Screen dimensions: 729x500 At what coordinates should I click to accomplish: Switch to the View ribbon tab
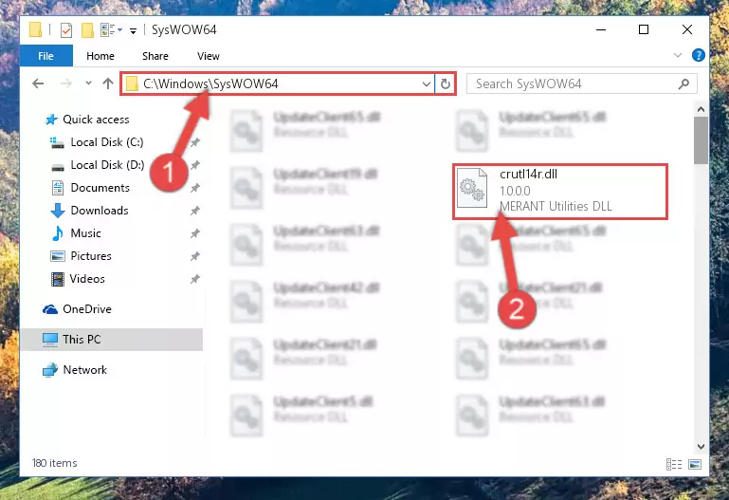click(208, 56)
